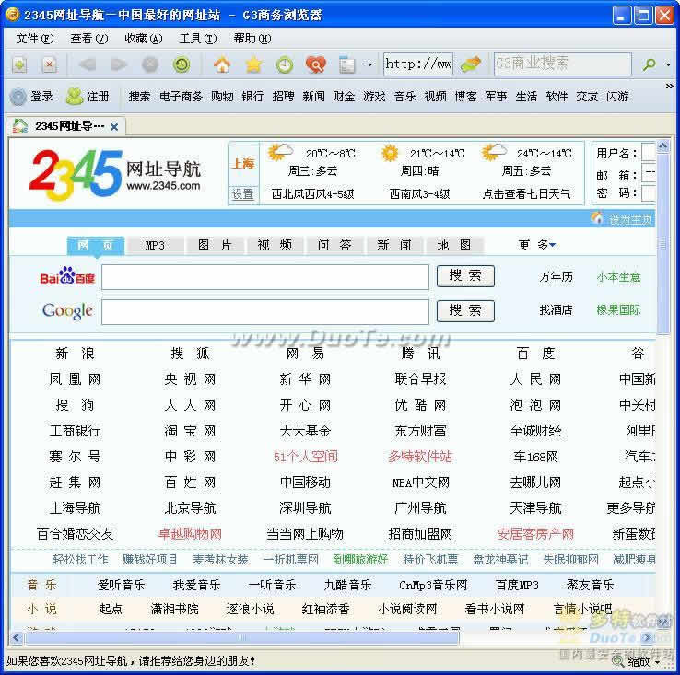Viewport: 680px width, 675px height.
Task: Click the Baidu search input field
Action: (265, 277)
